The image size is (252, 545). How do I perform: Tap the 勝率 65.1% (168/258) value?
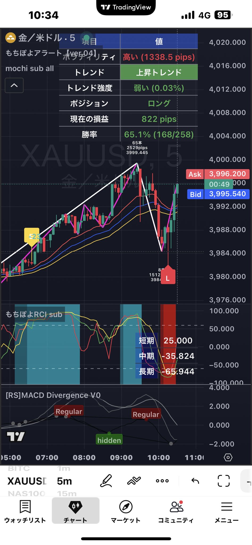point(159,134)
